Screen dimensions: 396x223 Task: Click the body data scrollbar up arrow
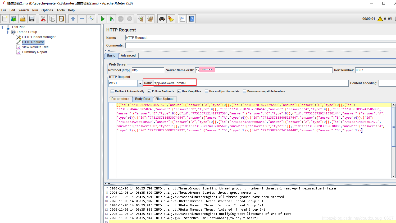[x=394, y=105]
